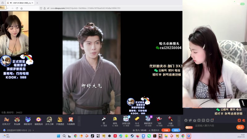The width and height of the screenshot is (247, 139).
Task: Reload the current page
Action: (17, 8)
